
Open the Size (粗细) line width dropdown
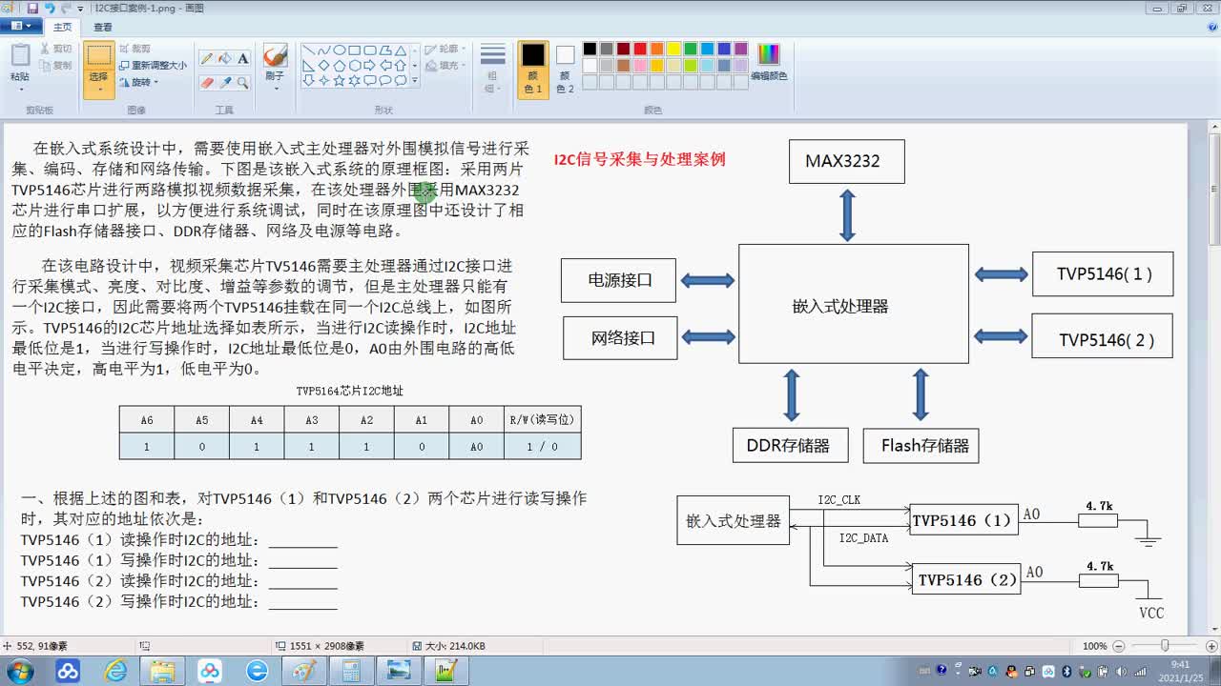pos(492,69)
